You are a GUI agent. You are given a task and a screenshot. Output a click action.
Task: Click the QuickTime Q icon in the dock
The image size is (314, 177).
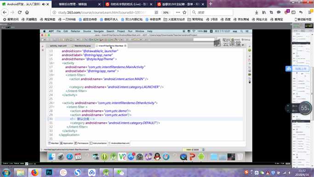pos(183,157)
